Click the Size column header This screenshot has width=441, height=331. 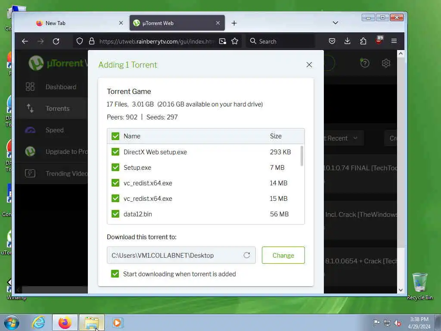click(x=276, y=136)
